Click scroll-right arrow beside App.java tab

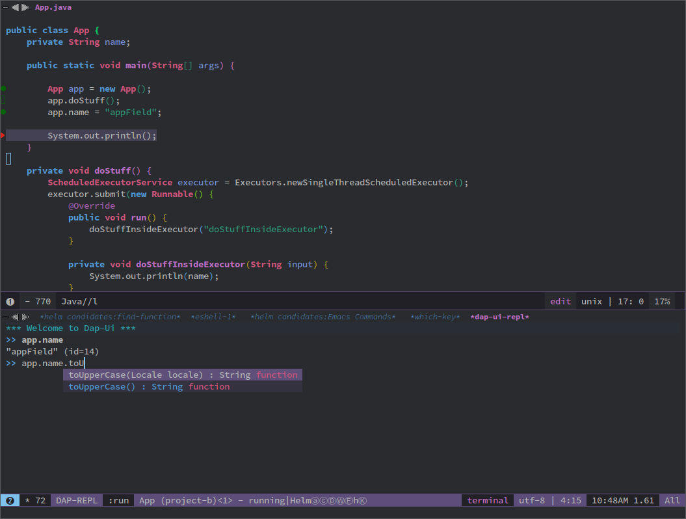(25, 7)
